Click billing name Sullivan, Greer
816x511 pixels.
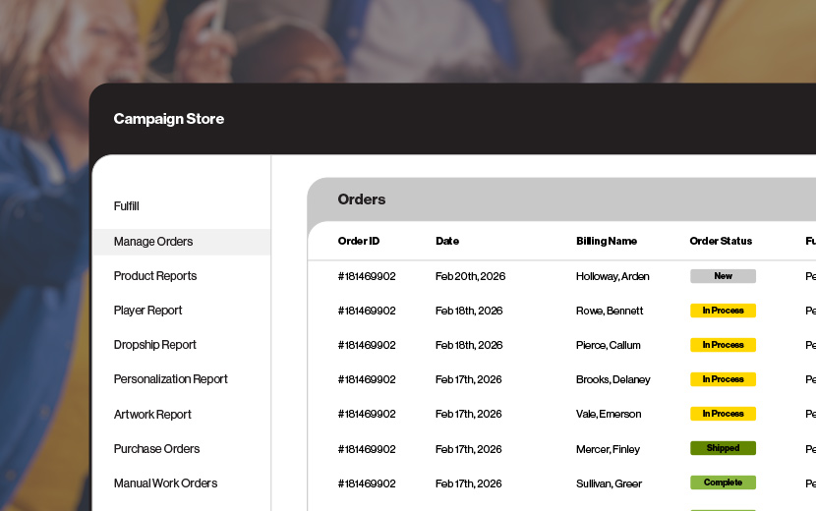click(x=609, y=483)
